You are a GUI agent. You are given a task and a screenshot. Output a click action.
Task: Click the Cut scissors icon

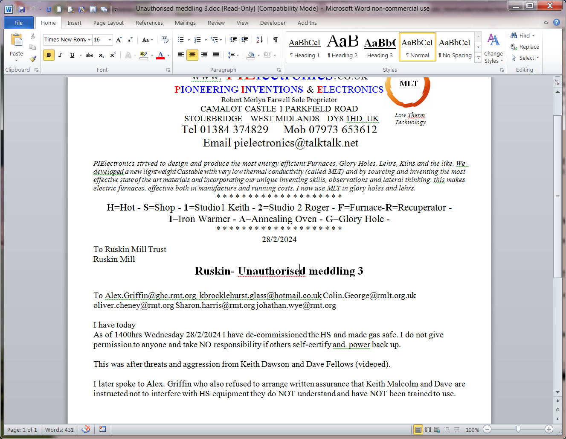[33, 36]
